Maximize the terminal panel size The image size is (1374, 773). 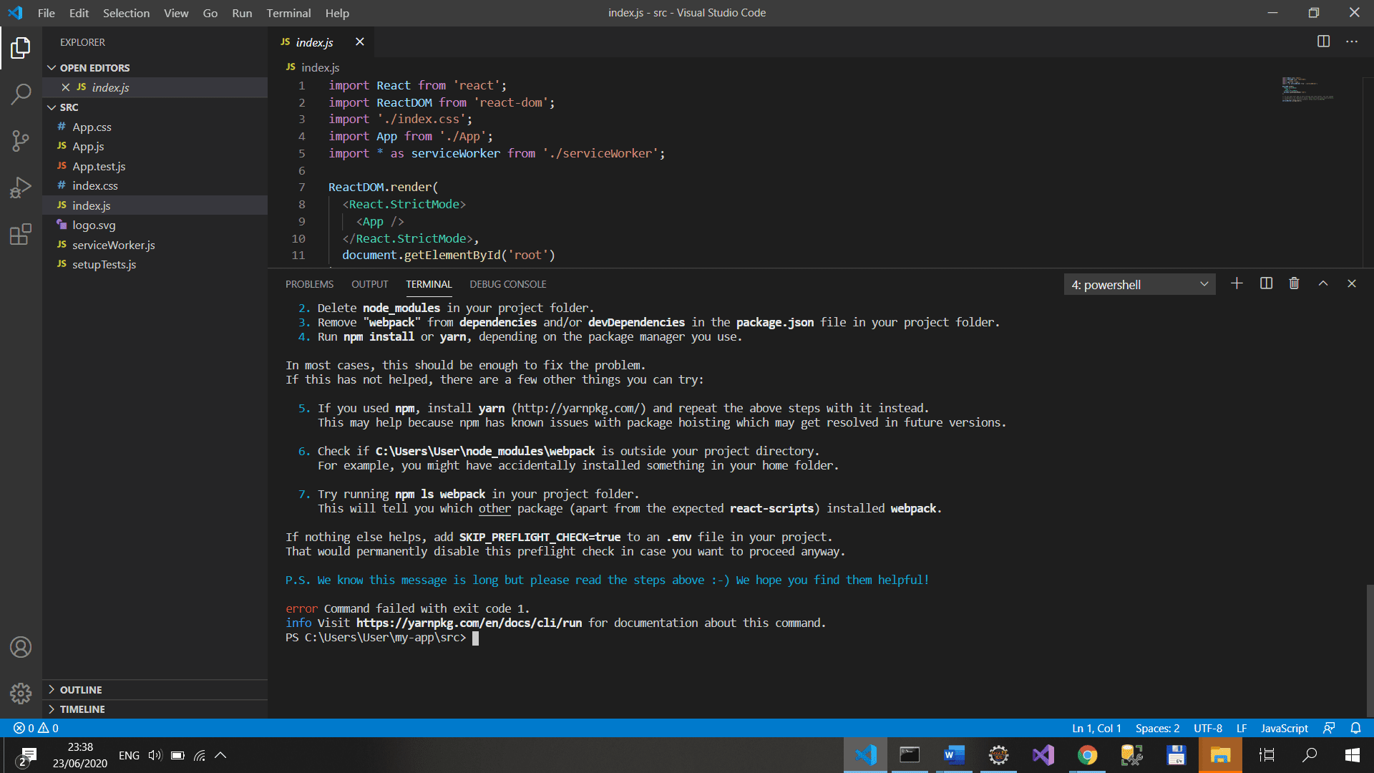point(1323,283)
